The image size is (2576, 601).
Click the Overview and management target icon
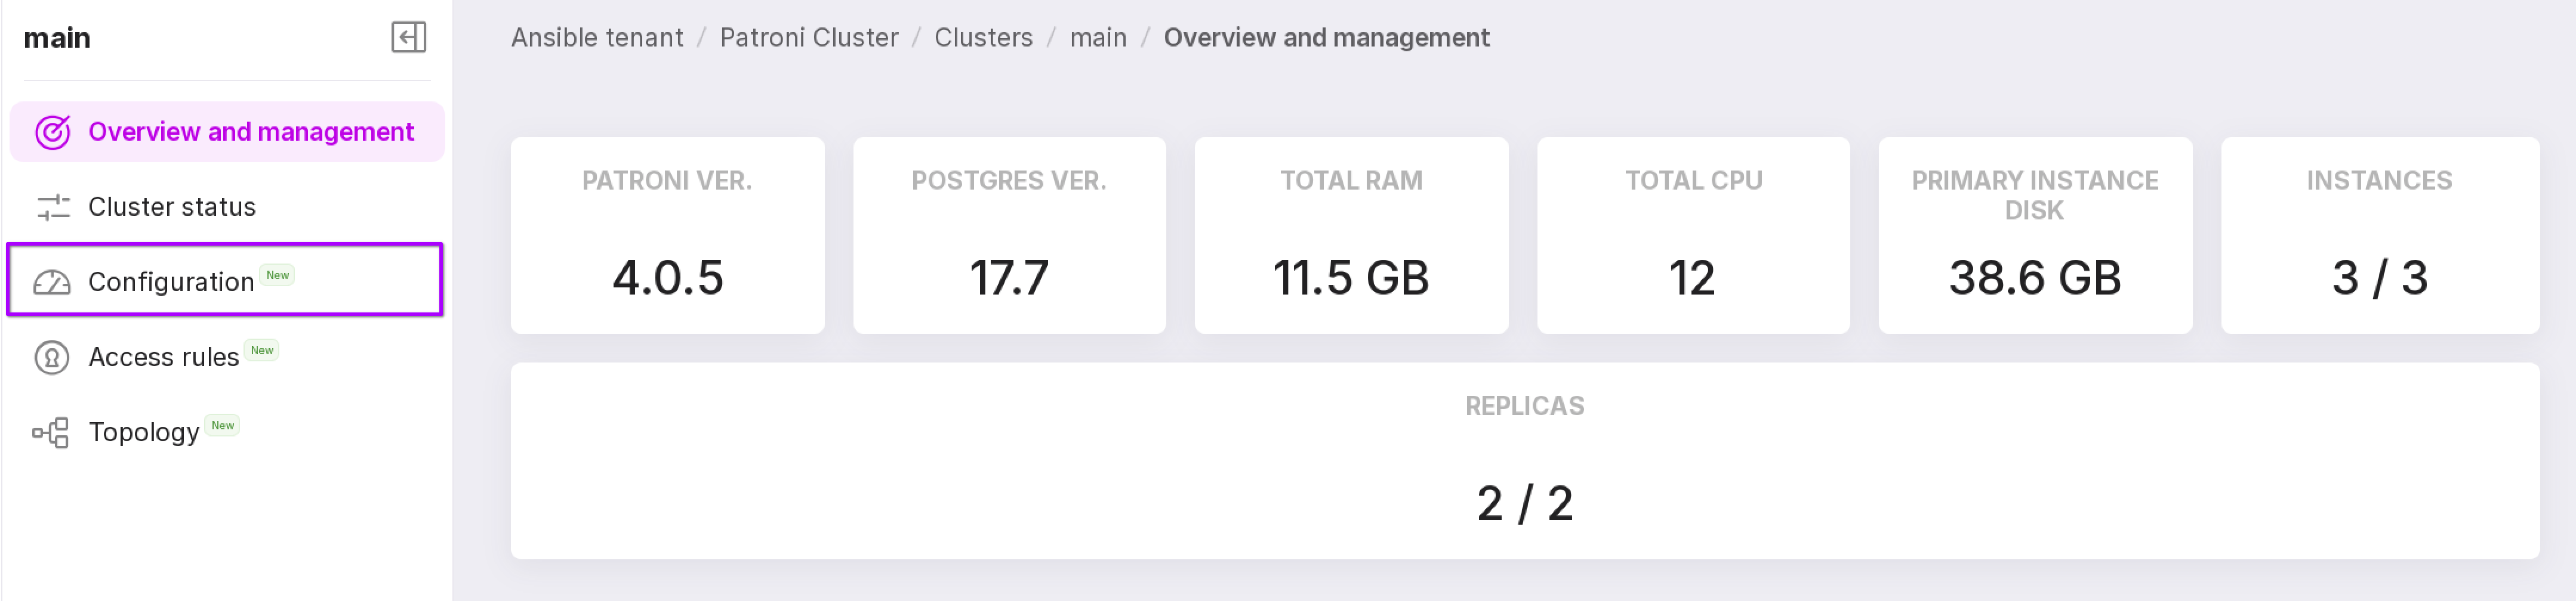coord(53,132)
